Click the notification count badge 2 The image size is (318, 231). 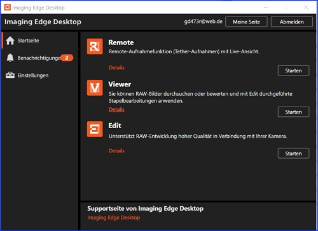67,58
